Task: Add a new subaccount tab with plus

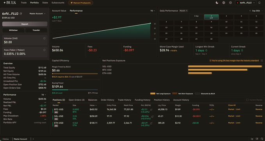Action: tap(33, 139)
